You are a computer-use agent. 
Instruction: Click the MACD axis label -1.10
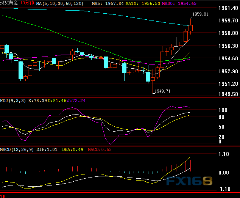click(x=224, y=189)
